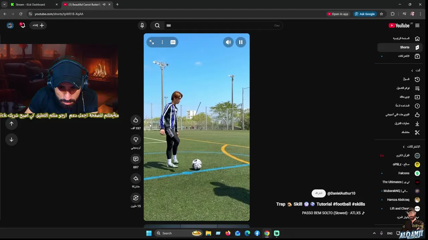
Task: Open the MubarakNQ channel subscription
Action: tap(400, 191)
